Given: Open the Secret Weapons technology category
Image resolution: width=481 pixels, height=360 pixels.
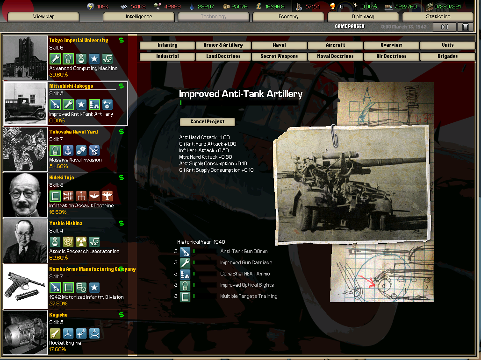Looking at the screenshot, I should [279, 56].
